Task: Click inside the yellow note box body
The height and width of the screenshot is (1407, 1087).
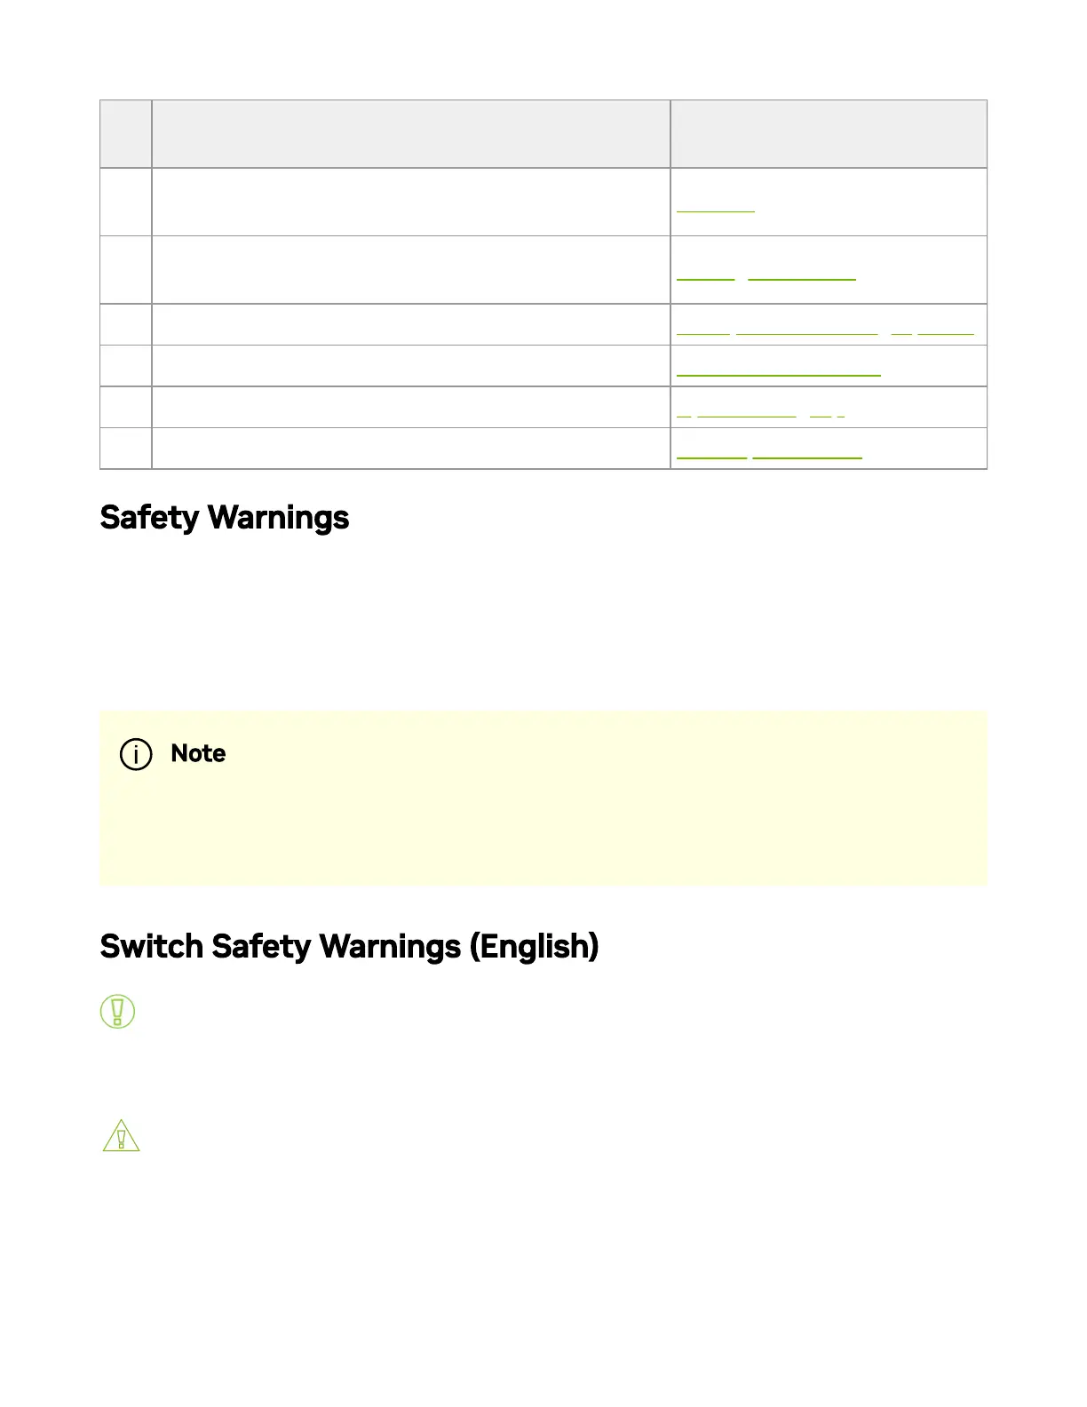Action: pyautogui.click(x=543, y=826)
